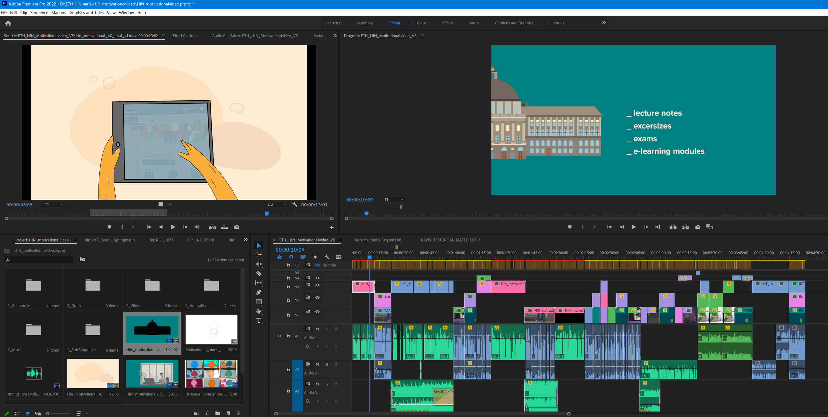Image resolution: width=828 pixels, height=417 pixels.
Task: Open the Sequence menu
Action: [x=39, y=13]
